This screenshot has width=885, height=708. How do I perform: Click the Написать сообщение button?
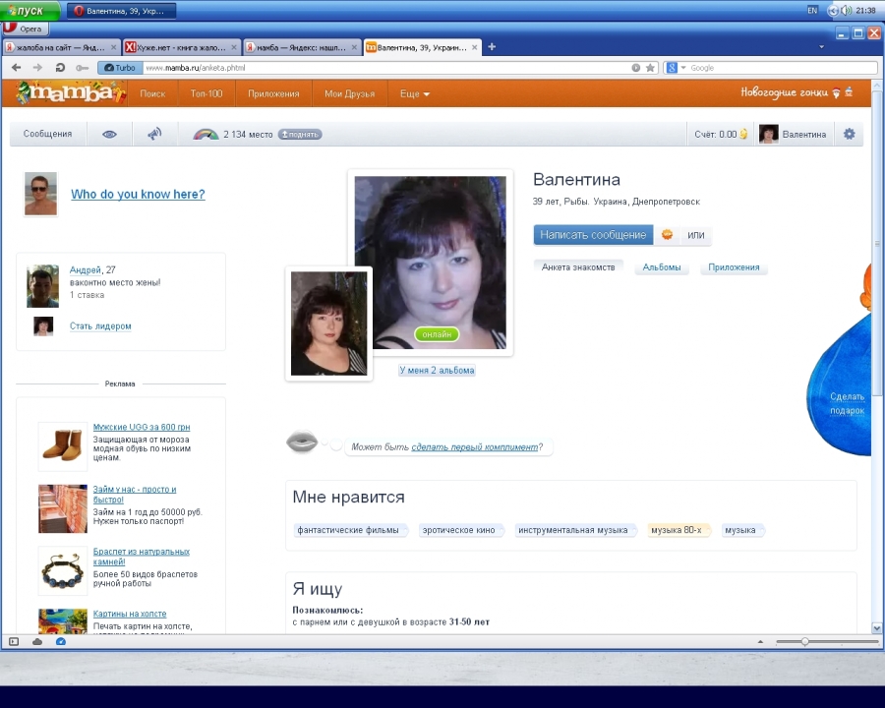click(593, 235)
